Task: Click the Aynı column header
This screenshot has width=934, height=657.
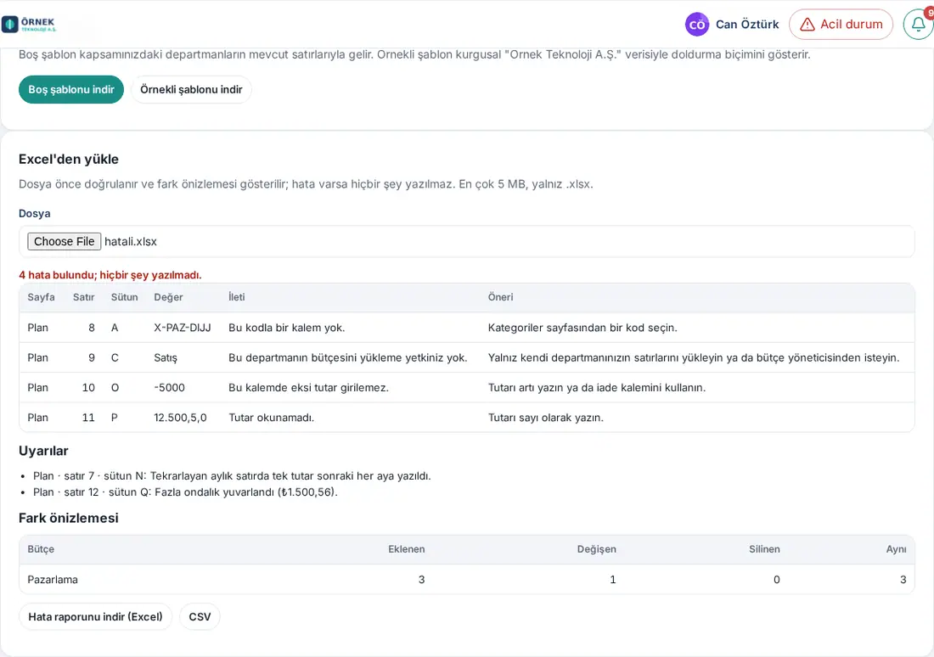Action: [x=896, y=549]
